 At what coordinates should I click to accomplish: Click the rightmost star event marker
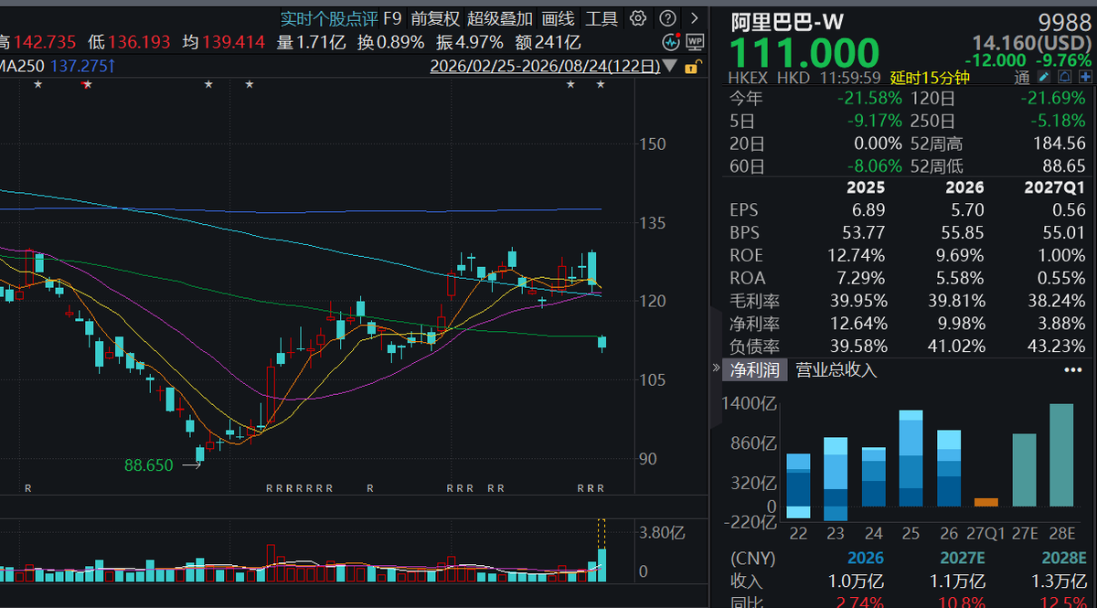601,84
